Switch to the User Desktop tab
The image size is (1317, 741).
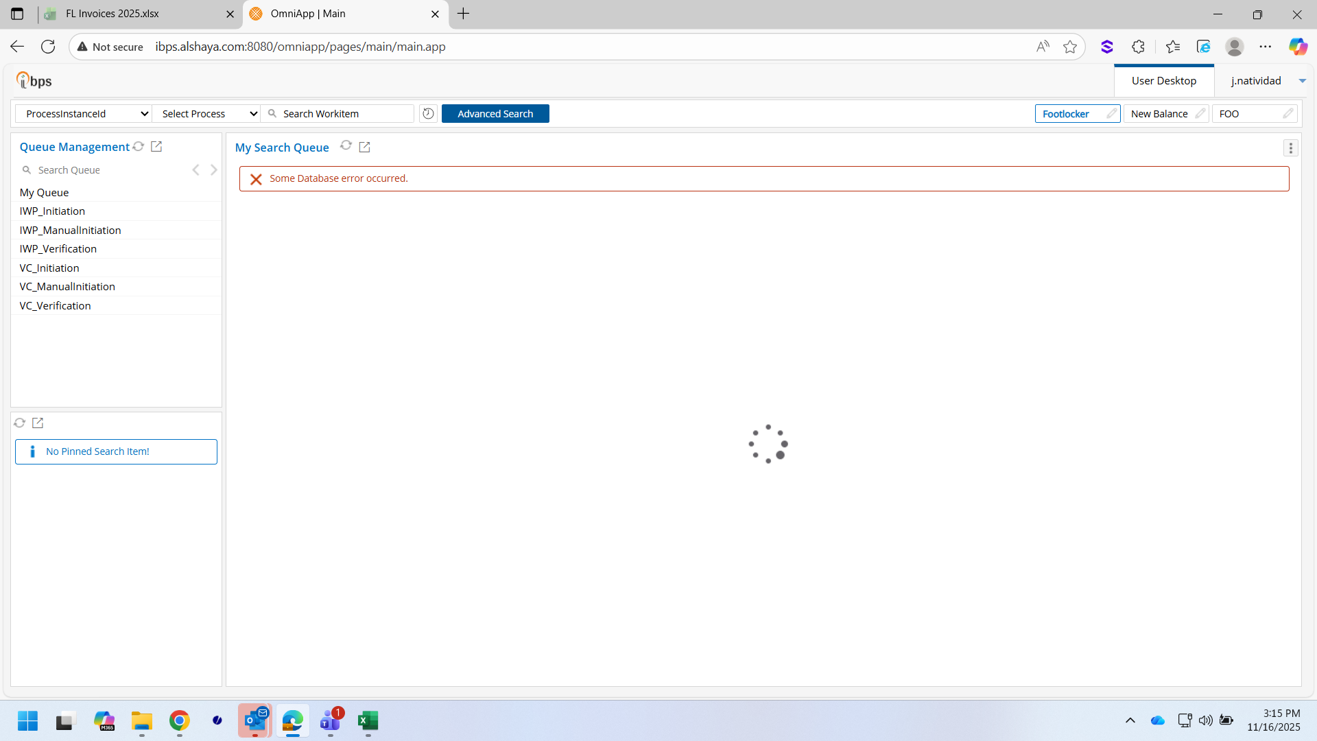[x=1163, y=81]
